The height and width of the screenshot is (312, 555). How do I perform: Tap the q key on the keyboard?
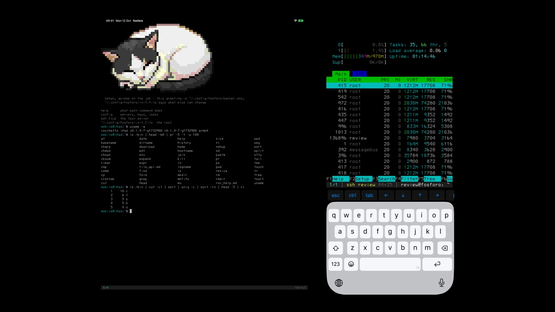tap(334, 216)
